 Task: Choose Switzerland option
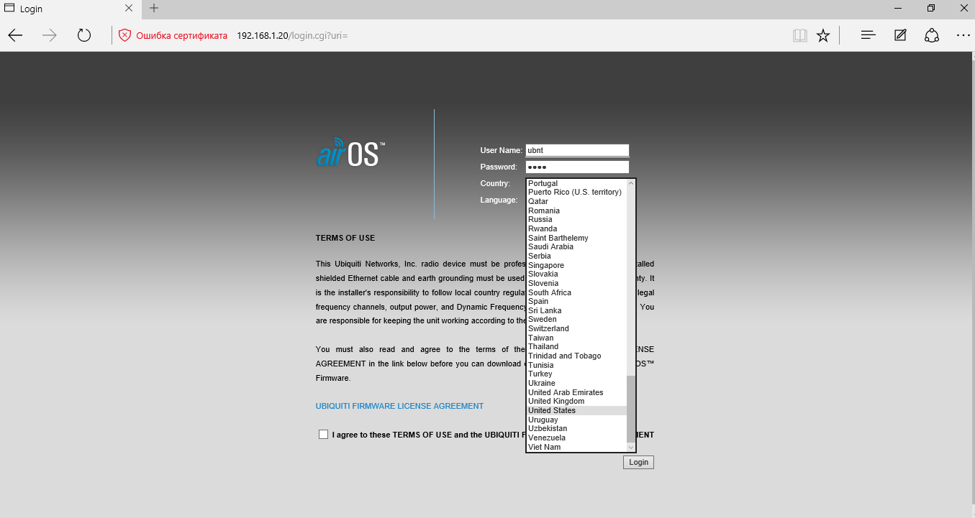[x=576, y=328]
